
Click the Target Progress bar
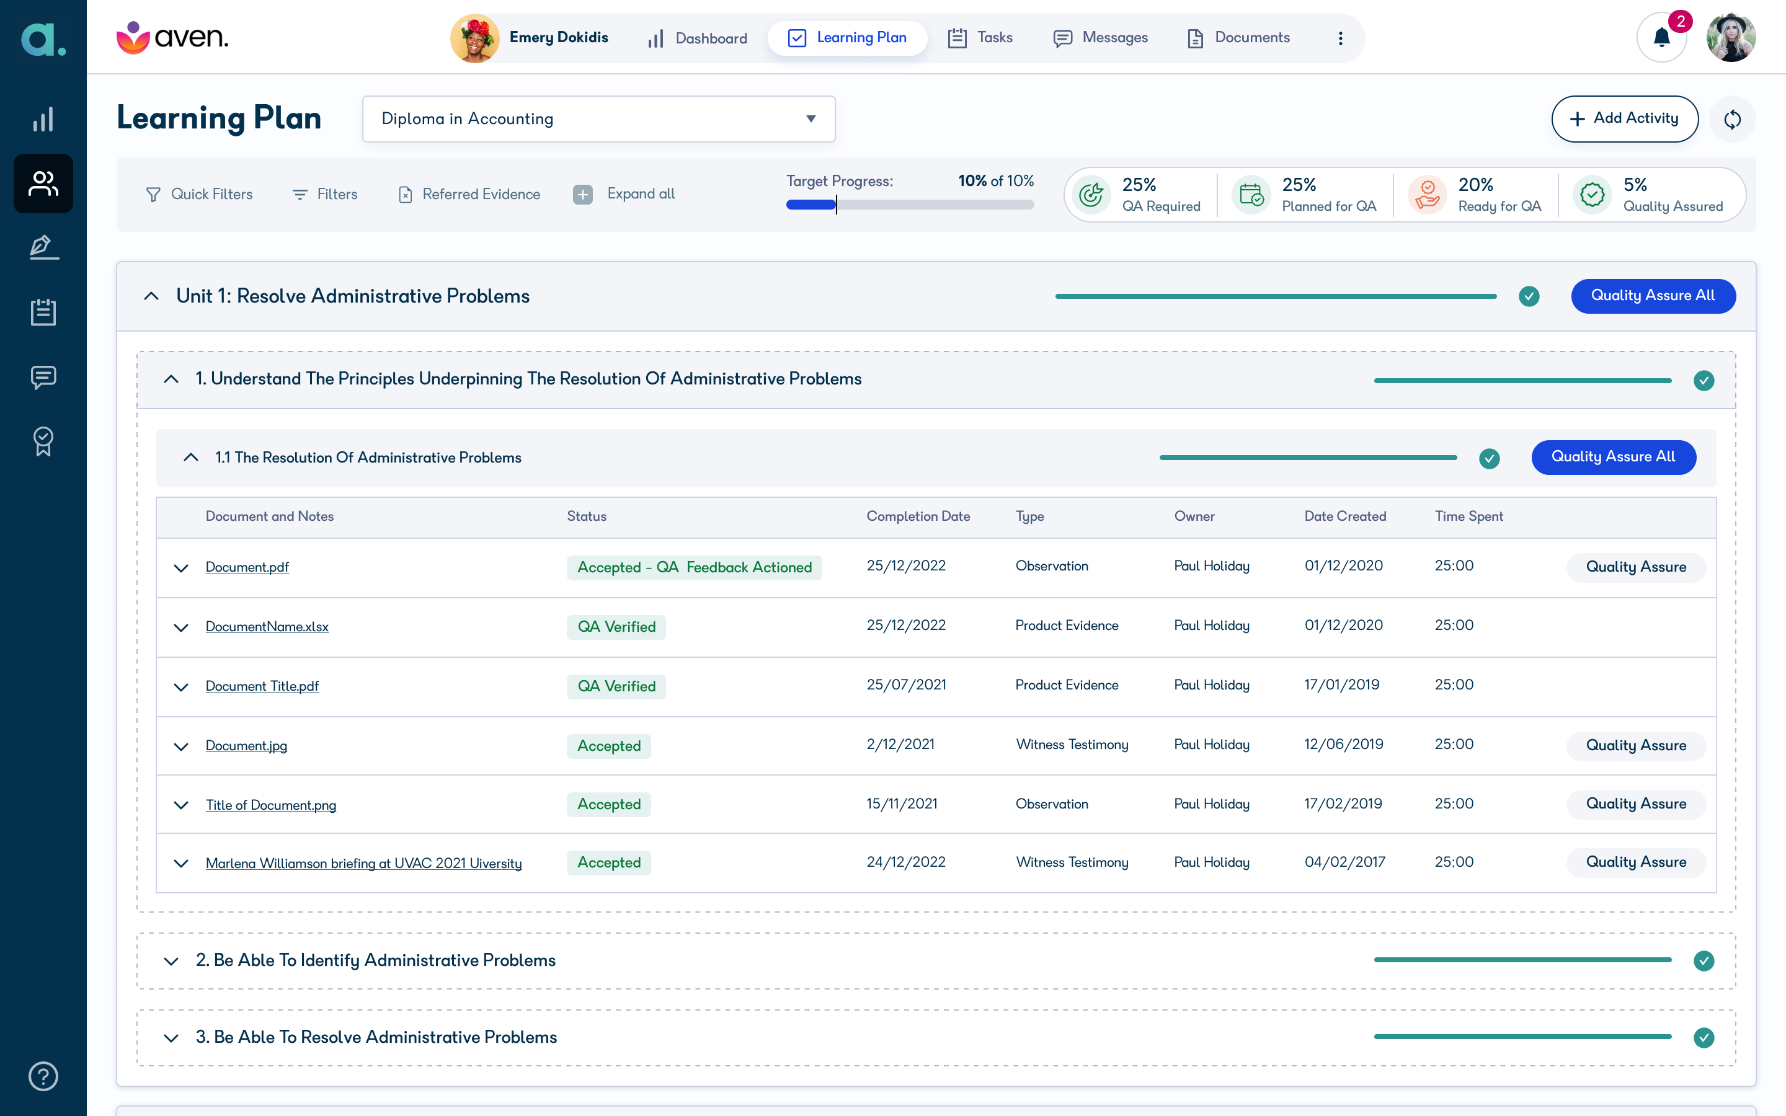(x=910, y=205)
